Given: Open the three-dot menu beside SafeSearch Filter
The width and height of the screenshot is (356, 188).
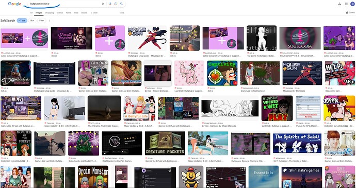Looking at the screenshot, I should click(x=50, y=21).
